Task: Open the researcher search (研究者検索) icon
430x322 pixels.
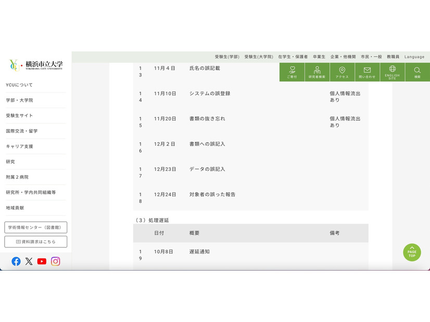Action: [x=317, y=72]
